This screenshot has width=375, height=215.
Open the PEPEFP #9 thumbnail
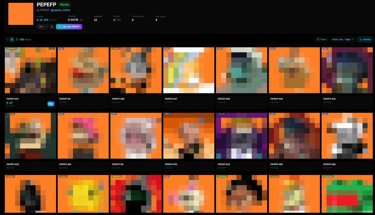pos(136,136)
